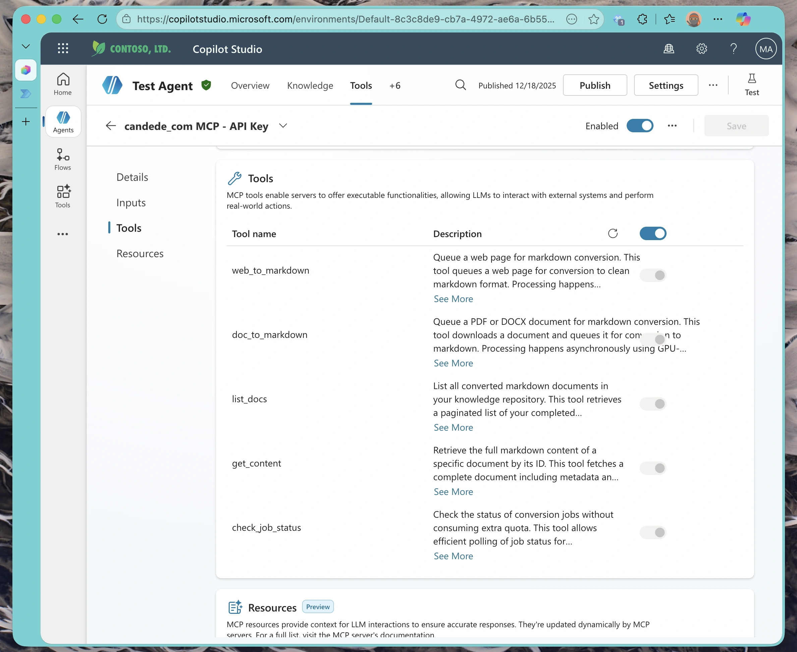The width and height of the screenshot is (797, 652).
Task: Enable the list_docs tool toggle
Action: pyautogui.click(x=652, y=404)
